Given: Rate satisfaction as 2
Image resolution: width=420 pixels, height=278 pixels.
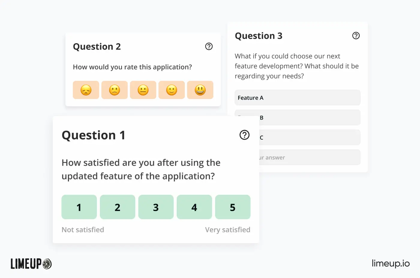Looking at the screenshot, I should coord(117,207).
